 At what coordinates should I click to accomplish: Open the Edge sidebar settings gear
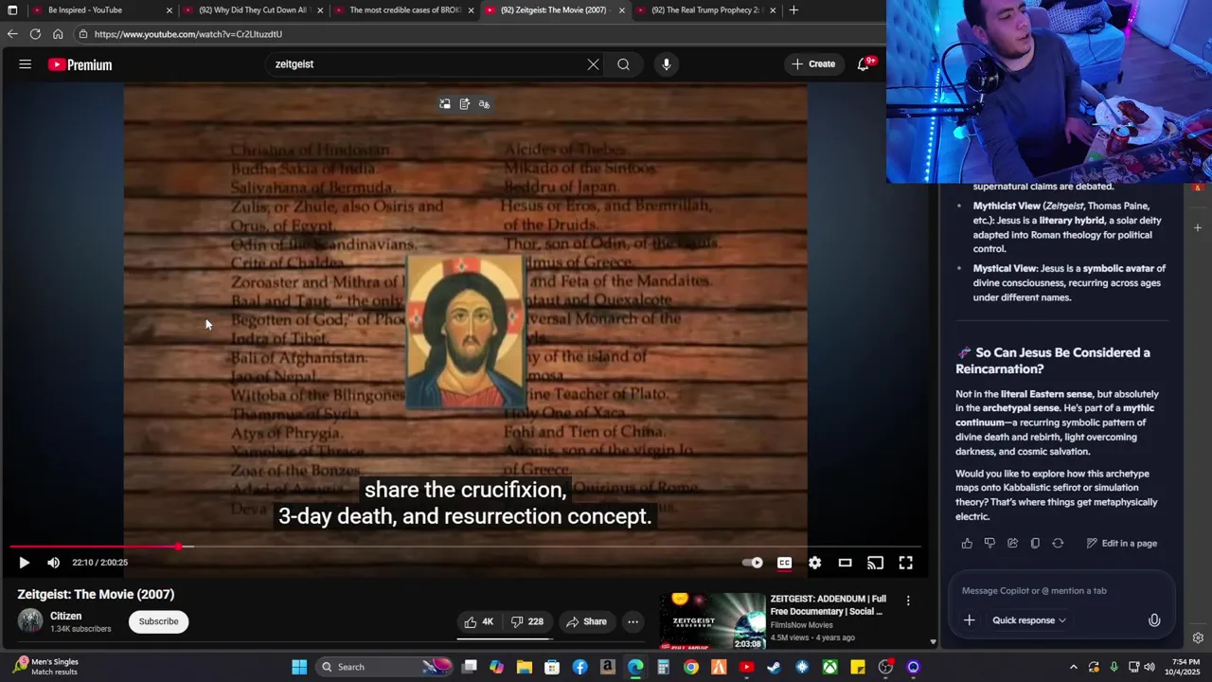[1198, 638]
